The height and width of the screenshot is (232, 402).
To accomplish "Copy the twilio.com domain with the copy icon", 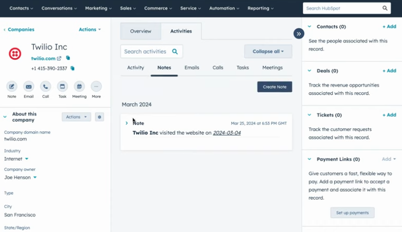I will 68,58.
